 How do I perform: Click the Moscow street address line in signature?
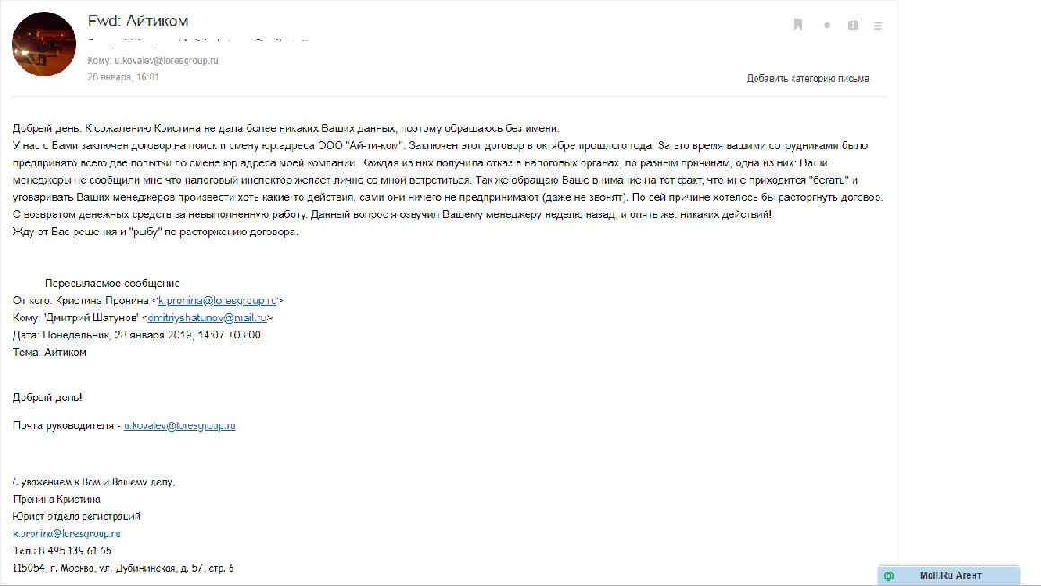124,568
